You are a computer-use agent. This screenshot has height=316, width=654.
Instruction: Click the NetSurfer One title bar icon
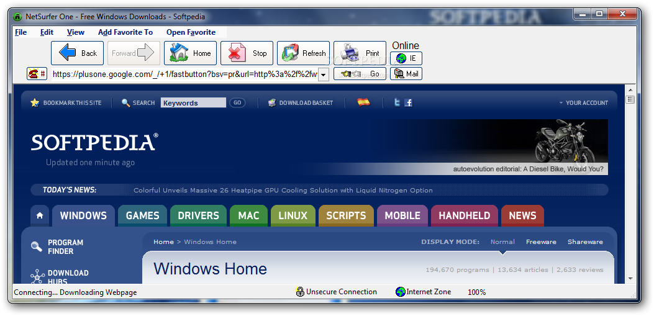click(x=17, y=17)
